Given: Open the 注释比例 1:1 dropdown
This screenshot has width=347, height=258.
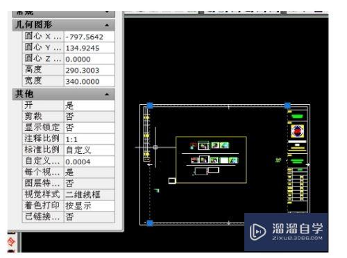Looking at the screenshot, I should [90, 139].
